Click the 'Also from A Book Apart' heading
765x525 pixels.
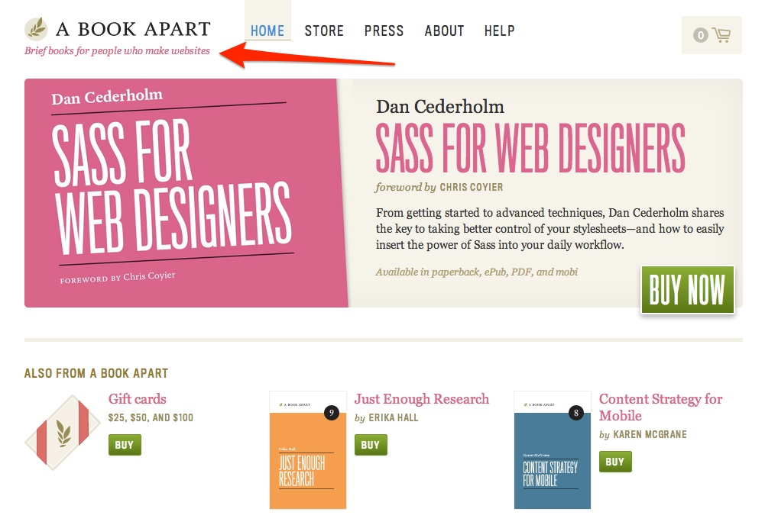pos(96,374)
